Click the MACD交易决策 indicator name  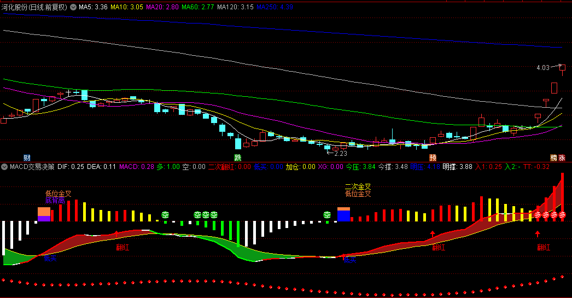32,167
